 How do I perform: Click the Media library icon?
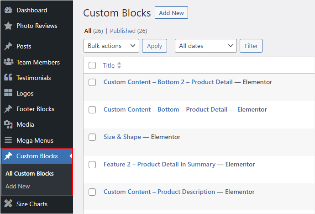point(8,124)
